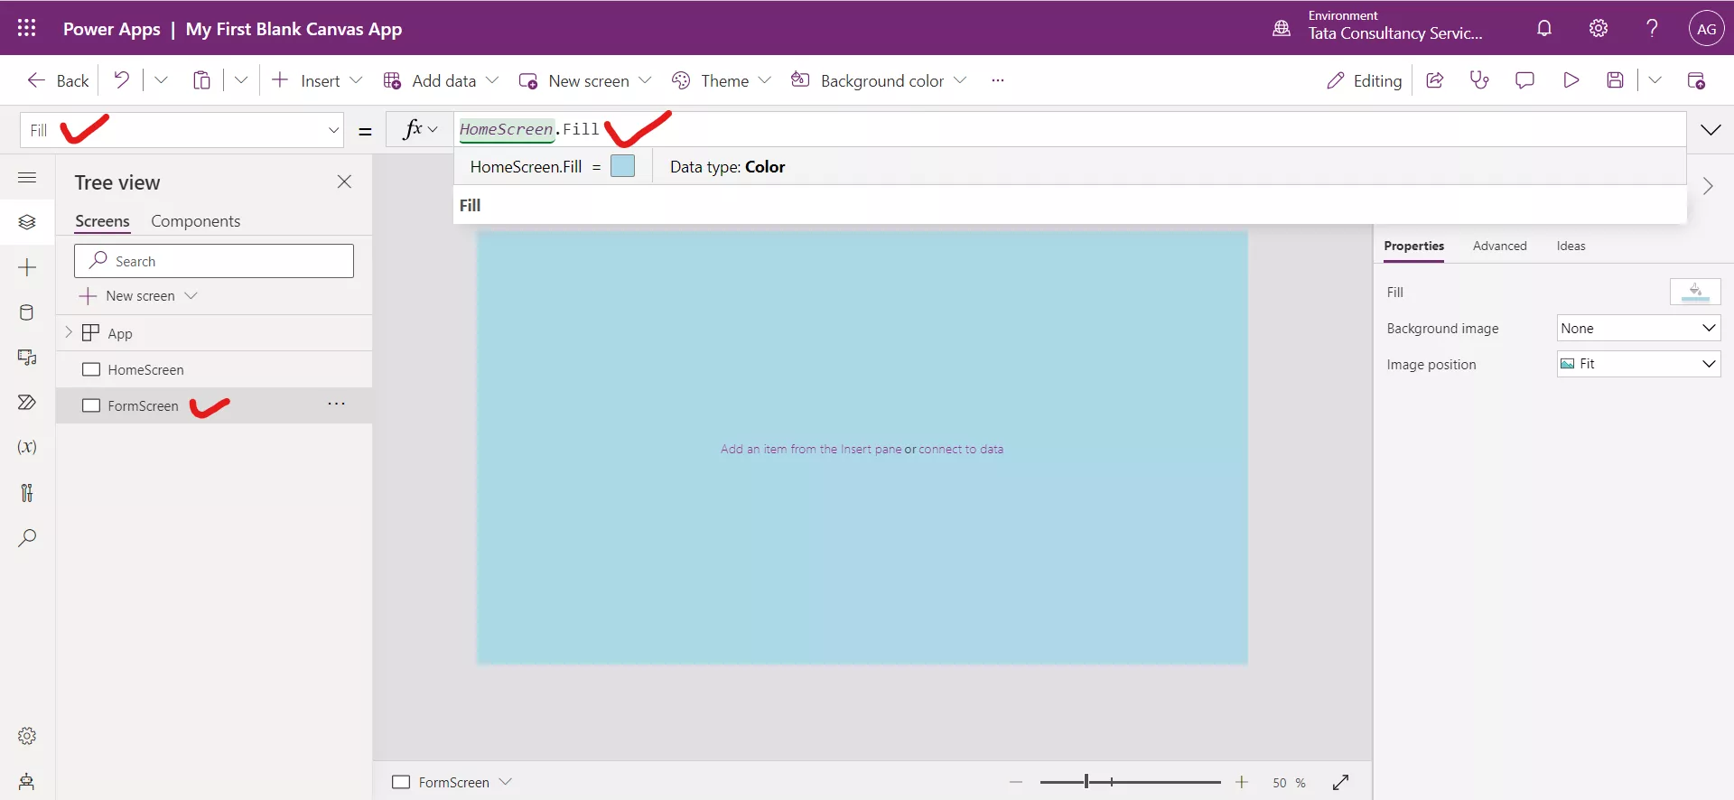1734x800 pixels.
Task: Open the Search magnifier pane
Action: click(27, 537)
